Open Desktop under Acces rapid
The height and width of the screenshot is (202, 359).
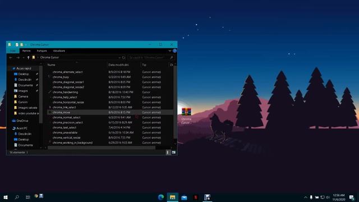coord(24,74)
